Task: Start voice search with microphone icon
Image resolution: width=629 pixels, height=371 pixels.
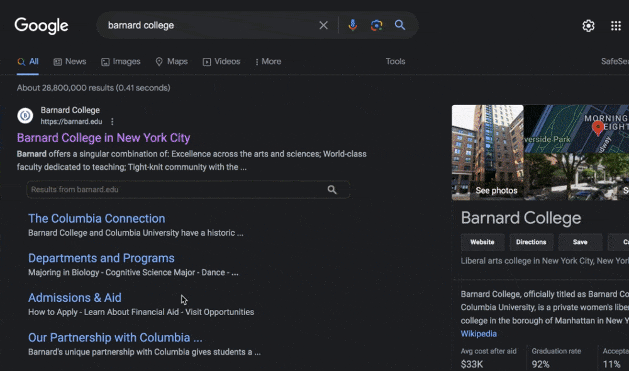Action: 353,25
